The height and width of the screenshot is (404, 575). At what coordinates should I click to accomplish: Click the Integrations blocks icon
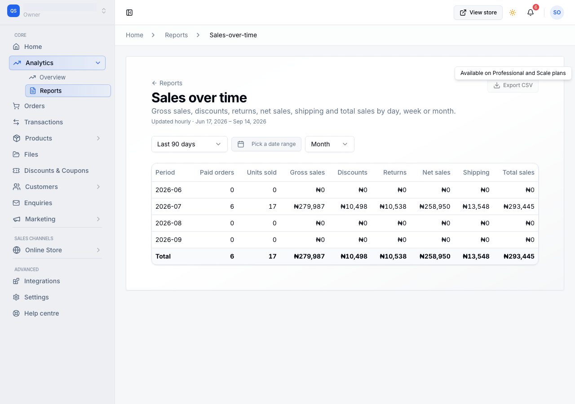pos(16,281)
